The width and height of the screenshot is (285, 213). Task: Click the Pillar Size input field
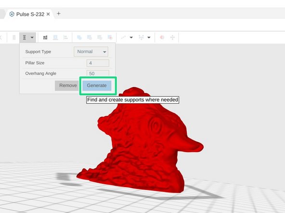click(x=98, y=63)
